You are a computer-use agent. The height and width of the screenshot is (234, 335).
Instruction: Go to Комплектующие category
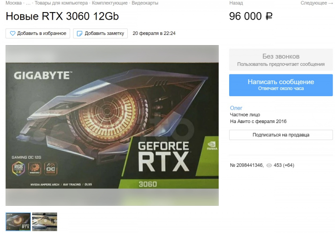click(x=109, y=3)
